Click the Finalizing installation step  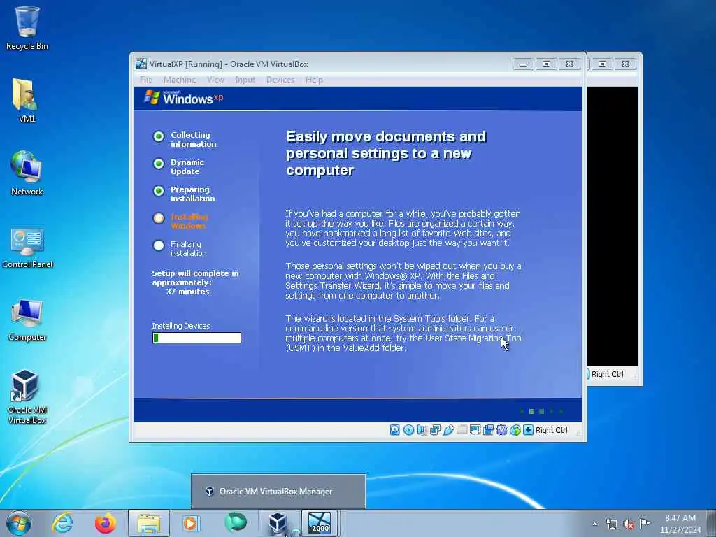point(180,248)
